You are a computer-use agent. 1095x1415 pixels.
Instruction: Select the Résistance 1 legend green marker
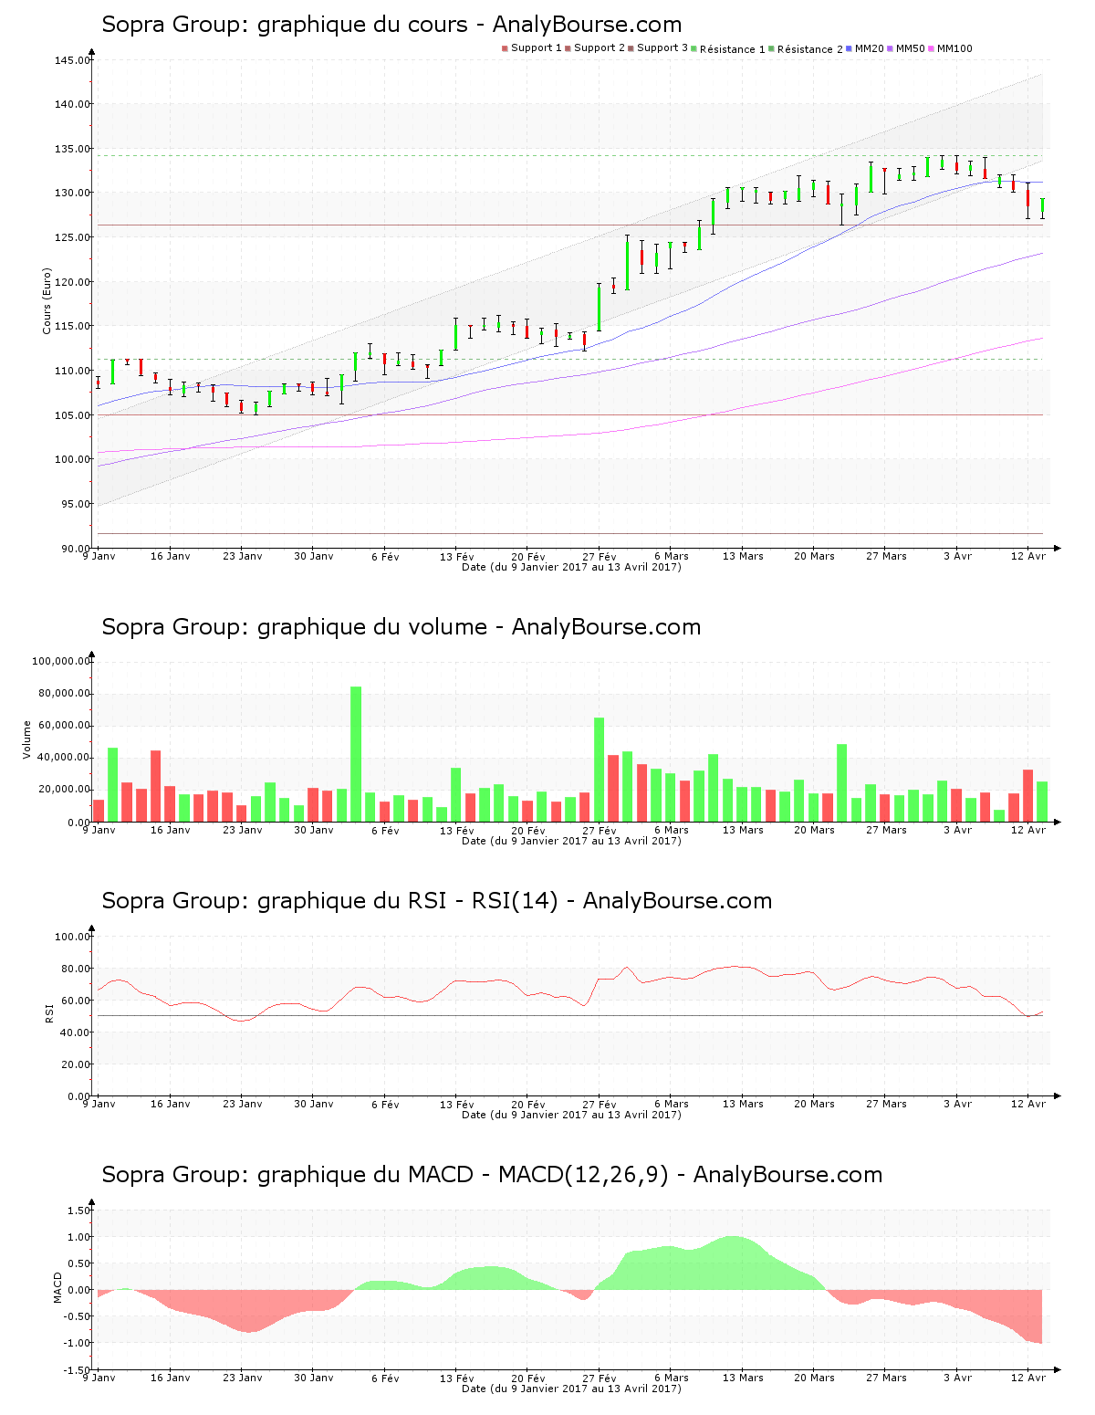coord(694,48)
